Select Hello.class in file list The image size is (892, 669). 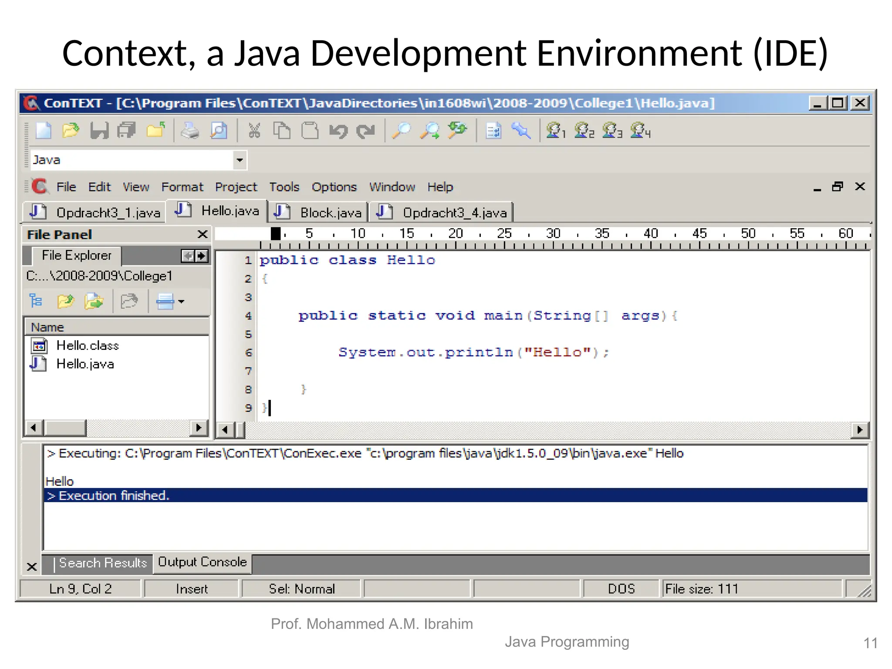(88, 346)
